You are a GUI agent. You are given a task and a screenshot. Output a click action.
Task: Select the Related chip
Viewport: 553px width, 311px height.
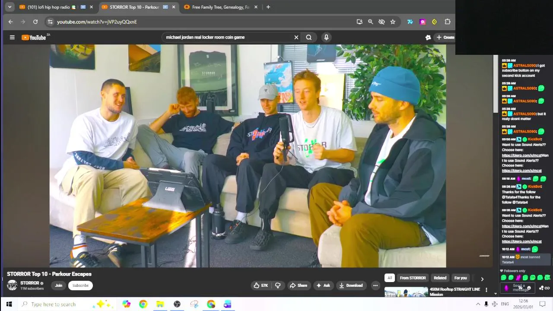pyautogui.click(x=440, y=278)
